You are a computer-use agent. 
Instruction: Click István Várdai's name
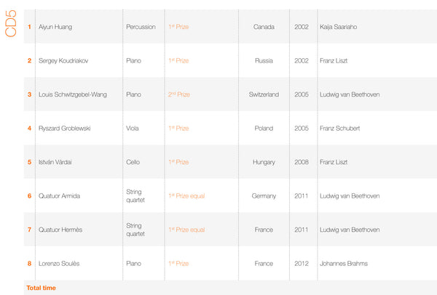[58, 162]
